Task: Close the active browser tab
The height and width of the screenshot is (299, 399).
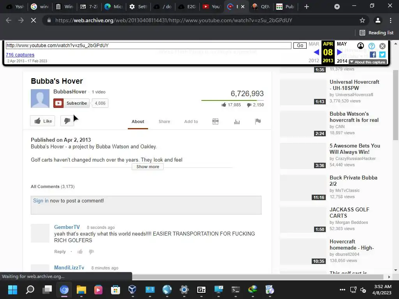Action: pos(243,7)
